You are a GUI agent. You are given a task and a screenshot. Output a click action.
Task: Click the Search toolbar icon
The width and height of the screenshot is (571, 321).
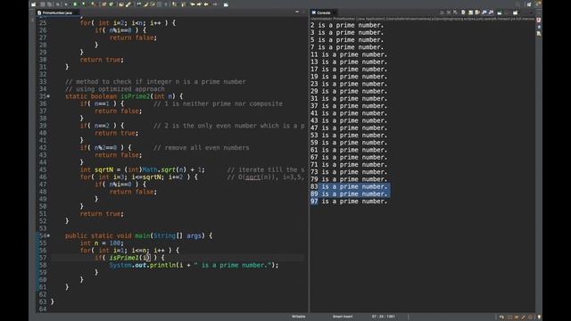[x=128, y=4]
